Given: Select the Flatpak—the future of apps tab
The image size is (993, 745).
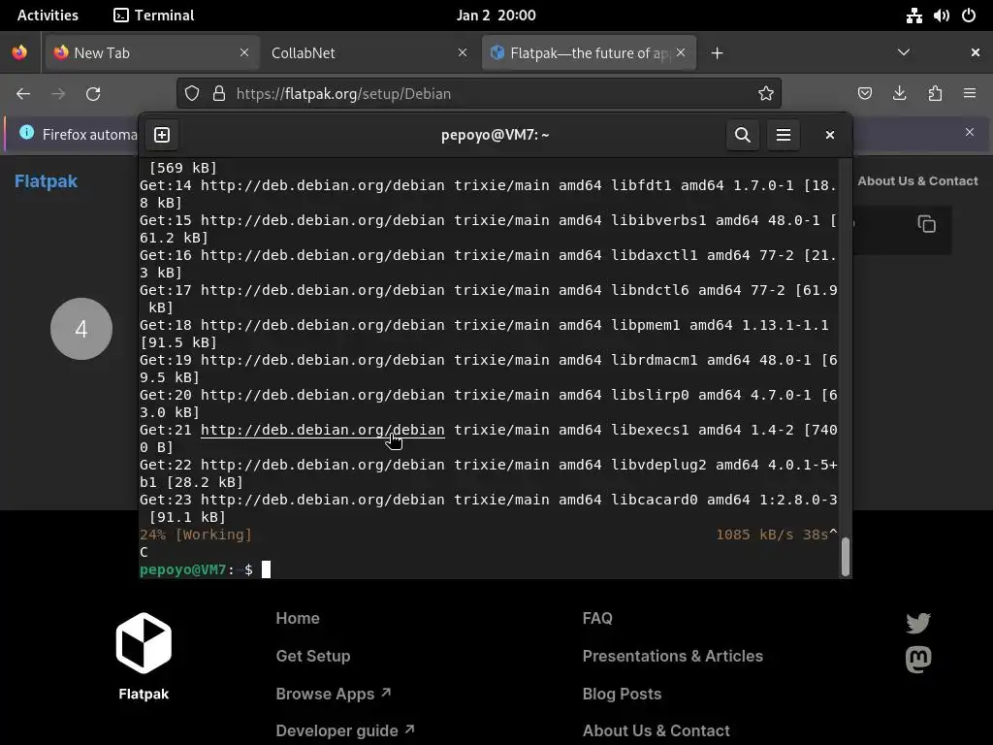Looking at the screenshot, I should tap(589, 52).
